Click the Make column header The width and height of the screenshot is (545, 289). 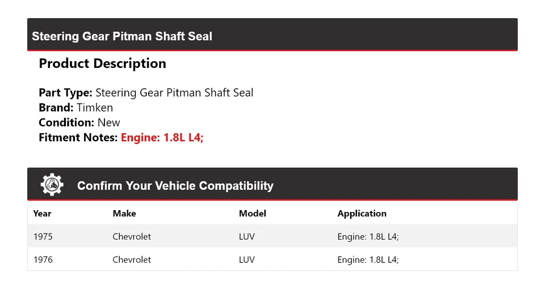(124, 214)
